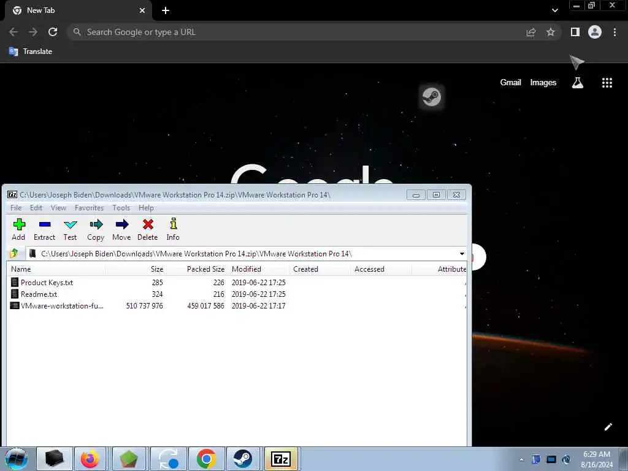Open the File menu in 7-Zip
This screenshot has height=471, width=628.
point(16,208)
